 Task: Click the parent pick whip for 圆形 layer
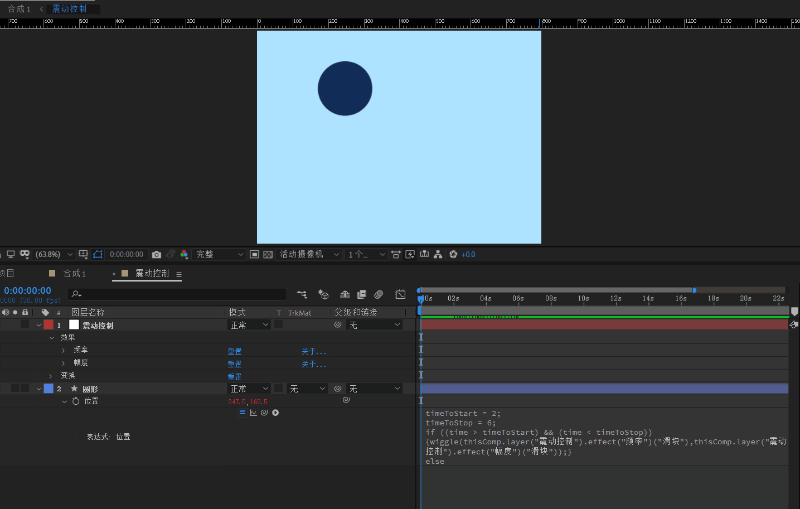click(338, 389)
